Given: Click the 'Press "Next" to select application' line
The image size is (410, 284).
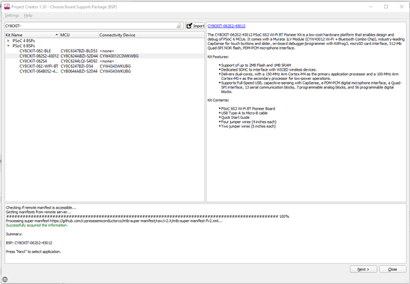Looking at the screenshot, I should click(34, 252).
